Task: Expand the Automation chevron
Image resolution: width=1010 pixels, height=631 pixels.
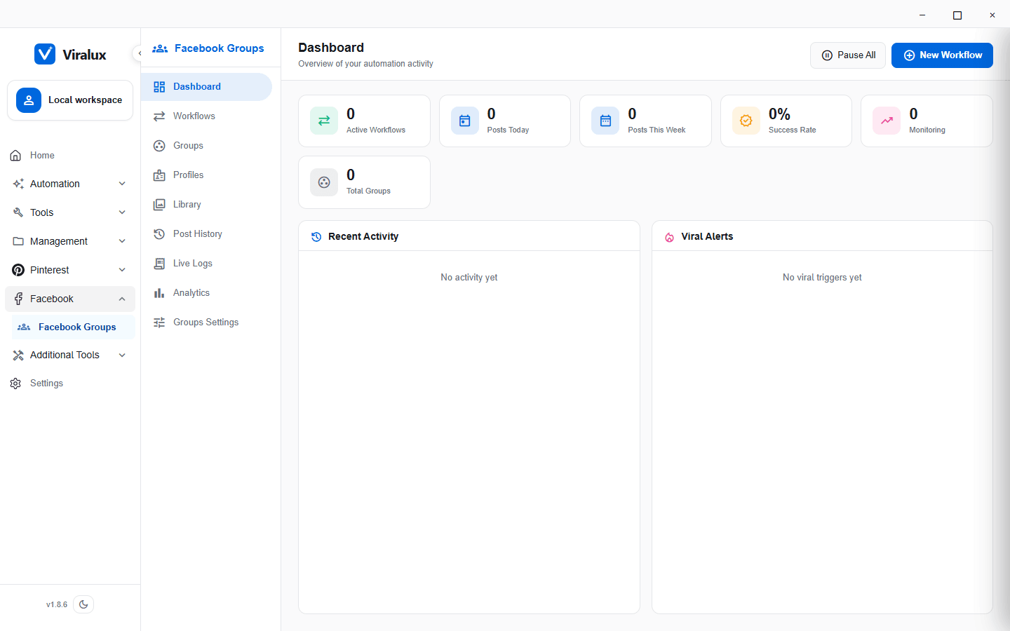Action: 122,184
